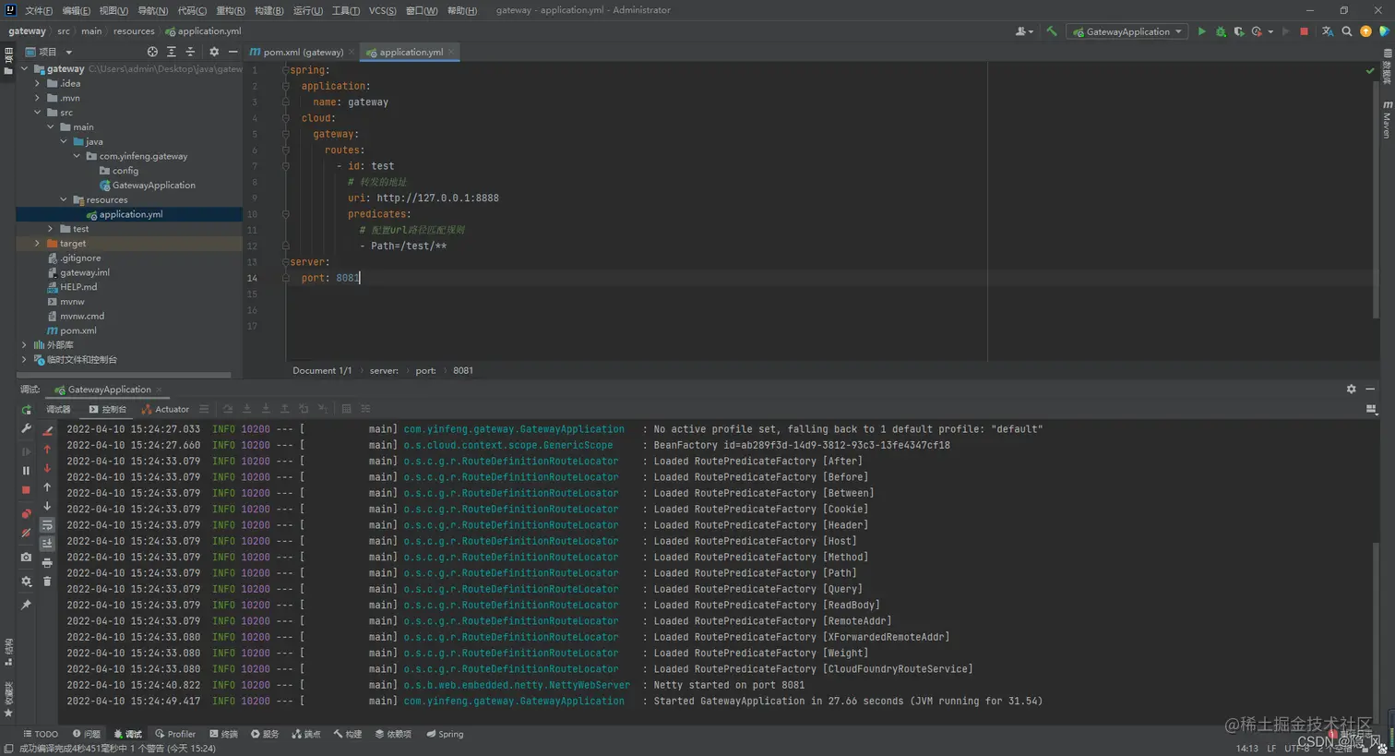Viewport: 1395px width, 756px height.
Task: Click the trash icon to clear the console
Action: coord(47,582)
